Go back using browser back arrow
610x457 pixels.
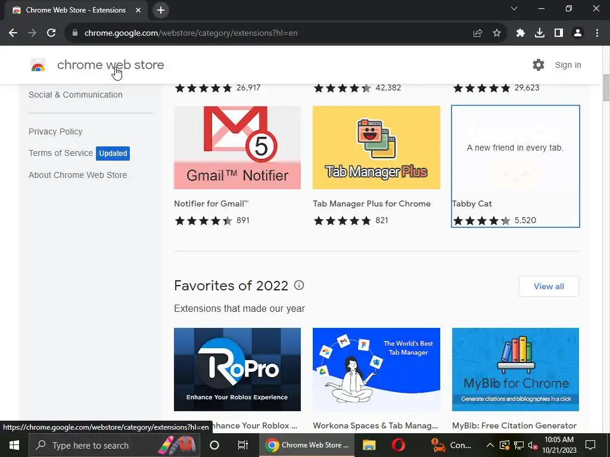tap(13, 33)
